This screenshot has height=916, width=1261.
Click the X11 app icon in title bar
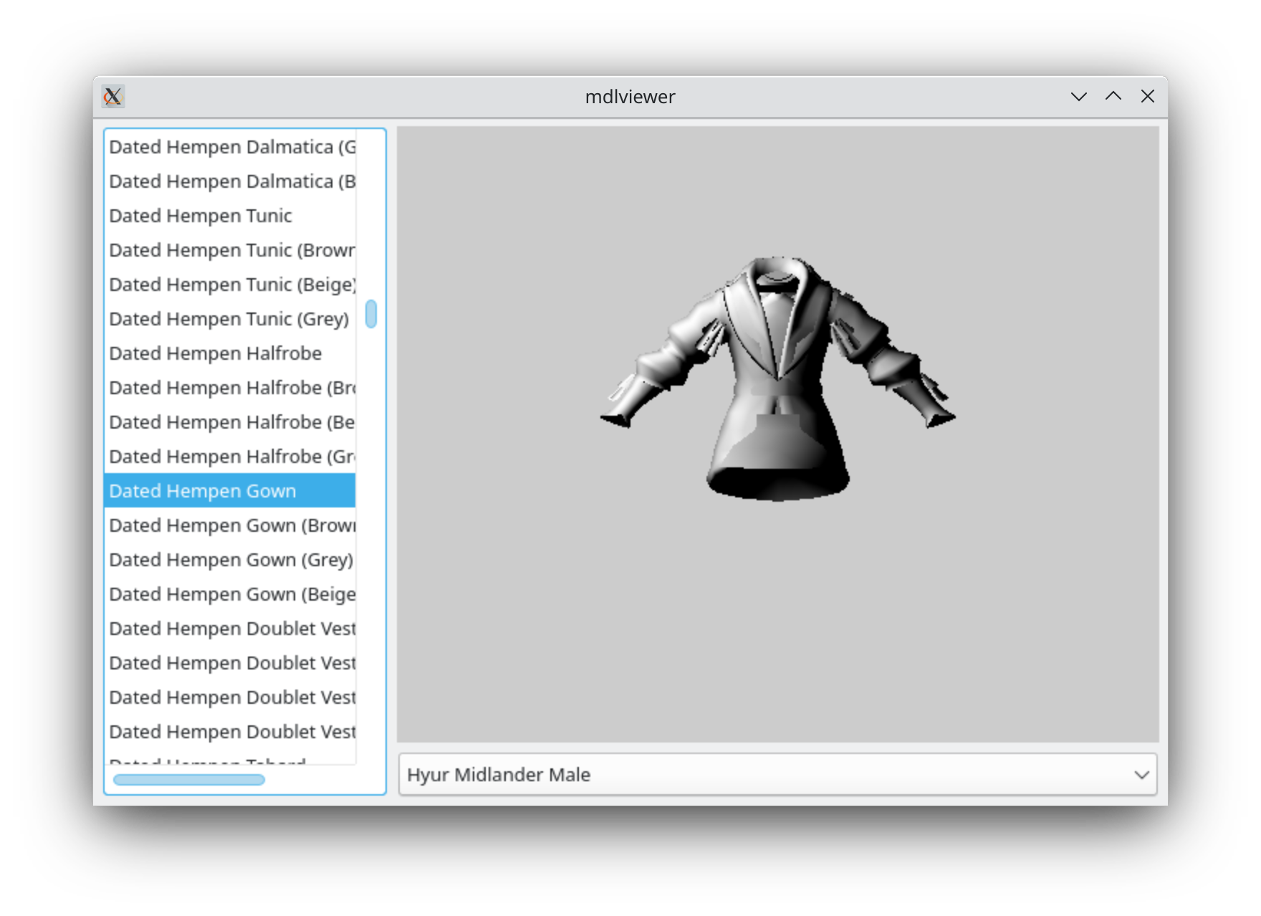click(113, 96)
